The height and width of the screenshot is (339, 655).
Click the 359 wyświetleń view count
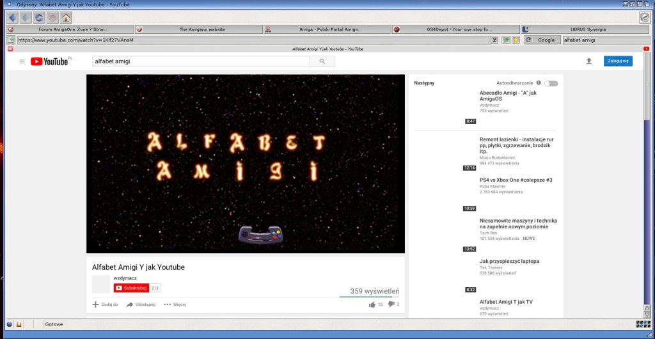pos(375,291)
